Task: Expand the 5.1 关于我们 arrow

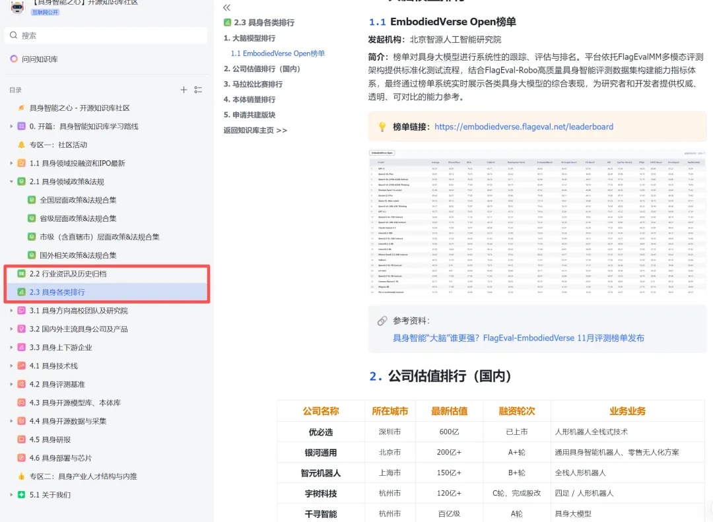Action: point(11,494)
